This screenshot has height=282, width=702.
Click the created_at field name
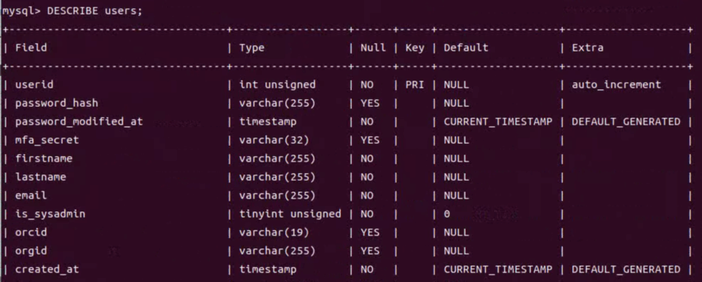tap(47, 269)
